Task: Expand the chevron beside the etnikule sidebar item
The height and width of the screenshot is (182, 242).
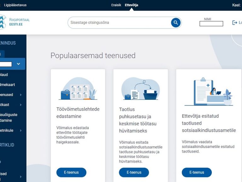Action: (21, 130)
